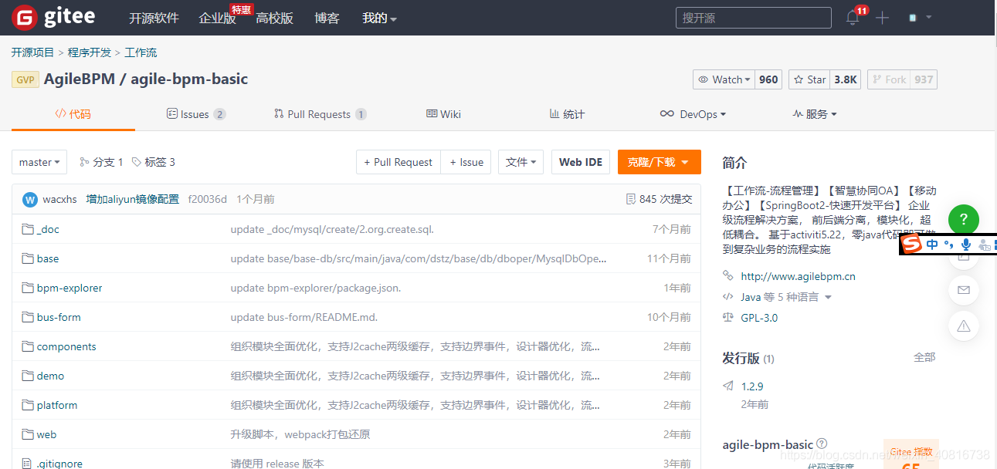Open the platform folder
Screen dimensions: 997x469
pos(57,405)
